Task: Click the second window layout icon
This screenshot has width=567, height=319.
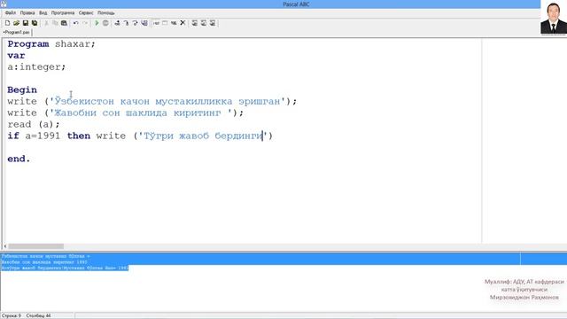Action: (x=204, y=23)
